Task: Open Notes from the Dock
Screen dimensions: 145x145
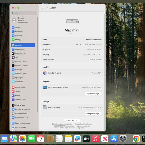Action: click(68, 139)
